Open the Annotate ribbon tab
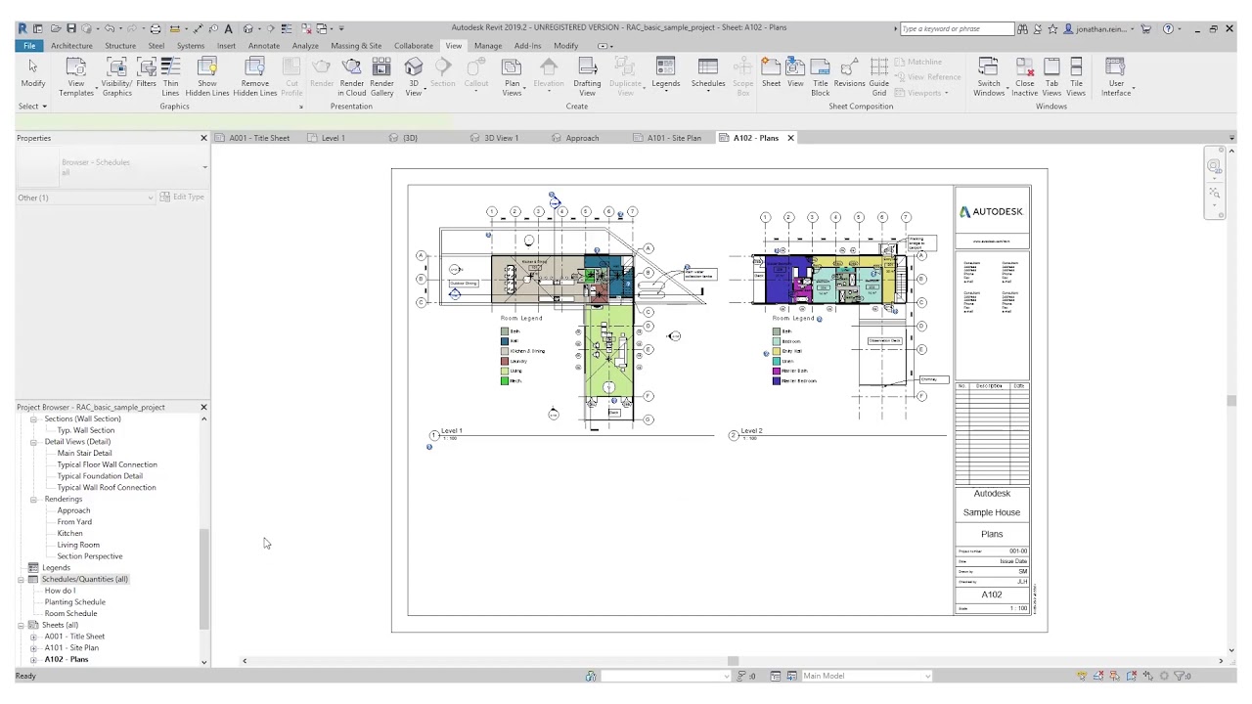 pyautogui.click(x=264, y=46)
